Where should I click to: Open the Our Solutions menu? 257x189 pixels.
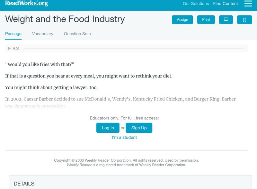196,4
